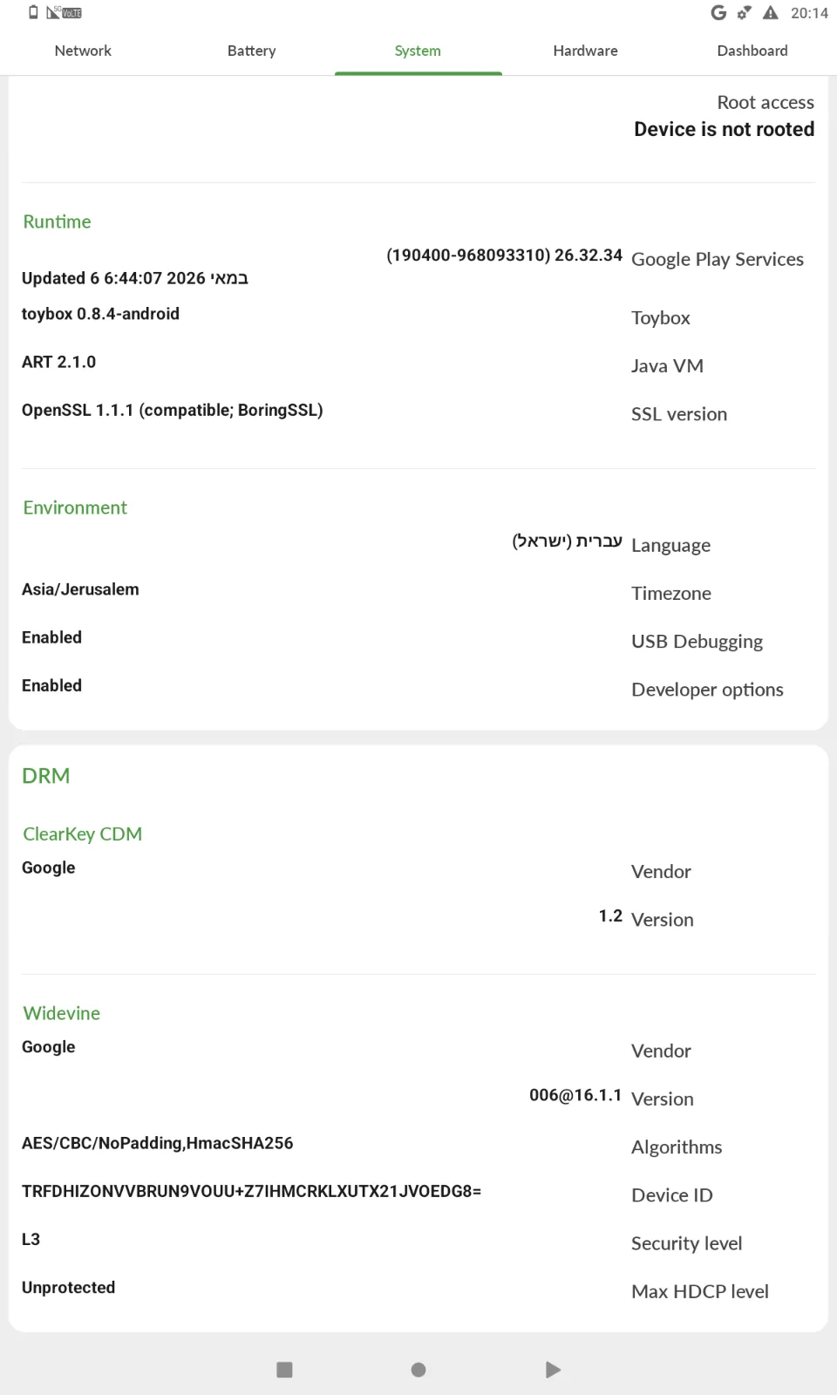The width and height of the screenshot is (837, 1395).
Task: Tap the warning triangle status icon
Action: pos(771,12)
